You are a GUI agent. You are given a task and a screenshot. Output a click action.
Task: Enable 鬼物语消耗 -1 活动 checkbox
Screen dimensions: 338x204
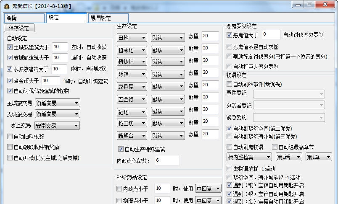[229, 168]
